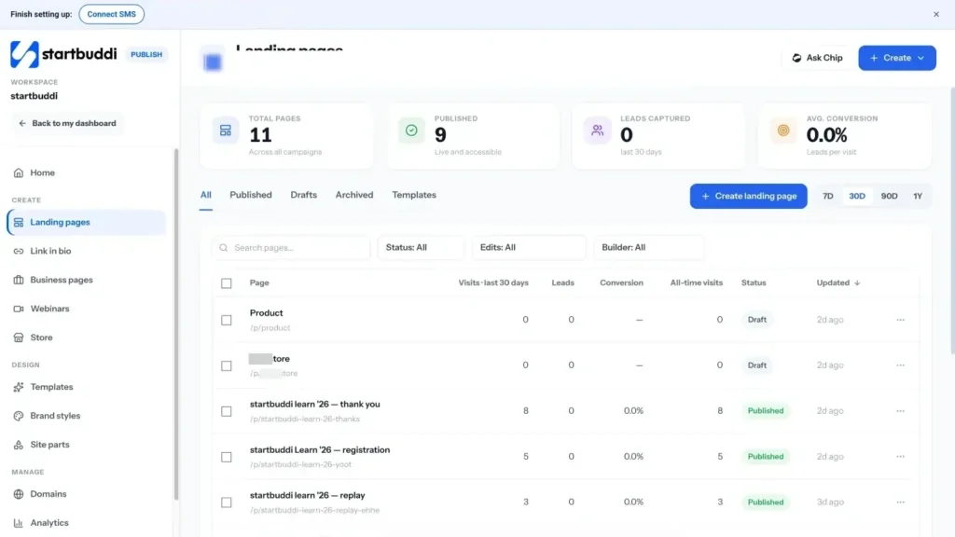Switch to the Templates tab

[x=414, y=195]
